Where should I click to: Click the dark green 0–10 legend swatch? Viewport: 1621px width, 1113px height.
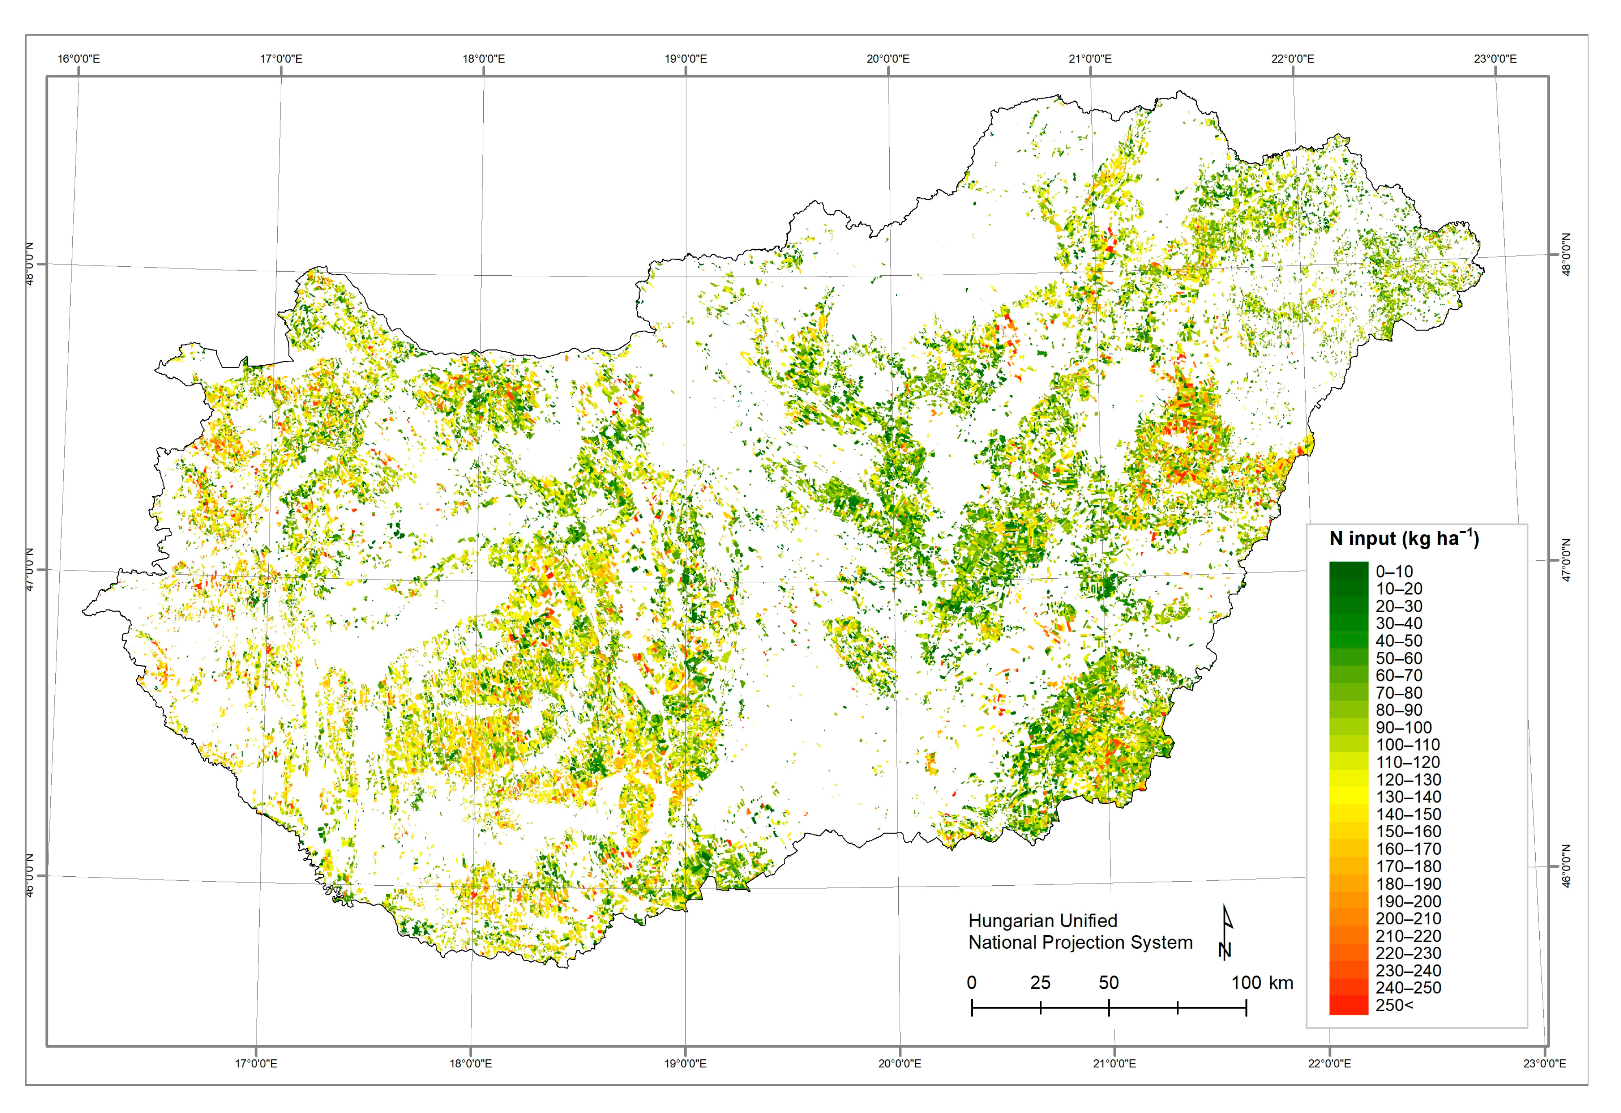[x=1348, y=571]
